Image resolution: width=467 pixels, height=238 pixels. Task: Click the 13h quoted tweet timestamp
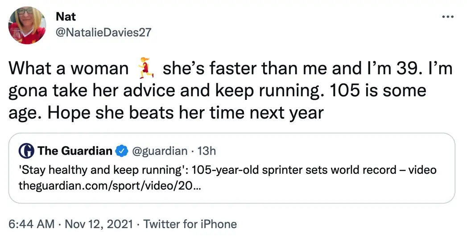207,151
